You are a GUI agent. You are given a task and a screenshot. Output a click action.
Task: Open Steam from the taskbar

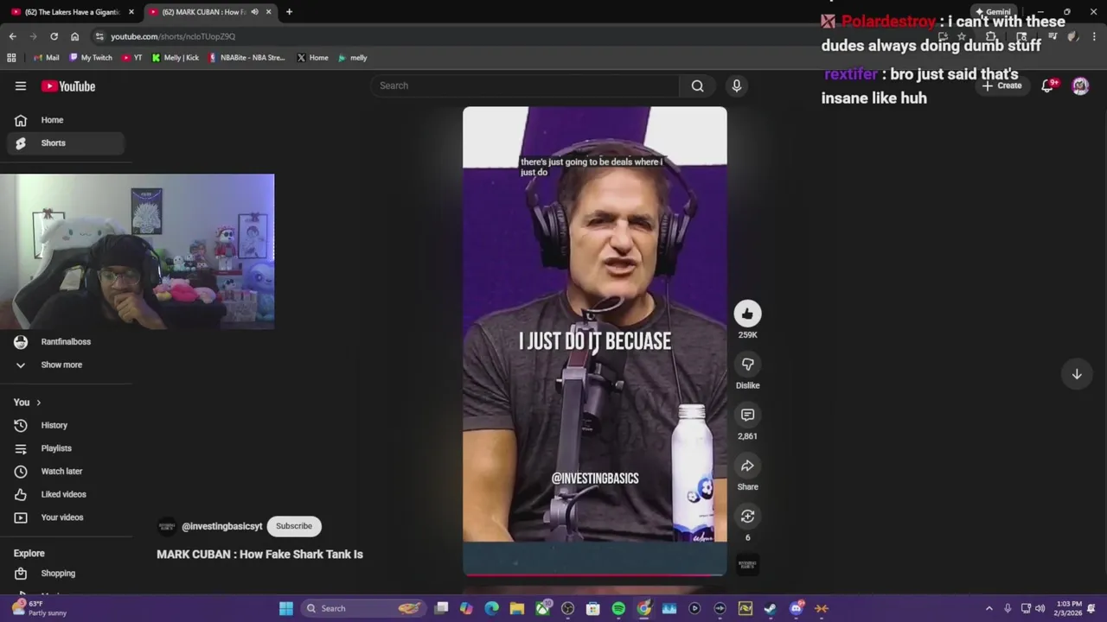tap(771, 608)
